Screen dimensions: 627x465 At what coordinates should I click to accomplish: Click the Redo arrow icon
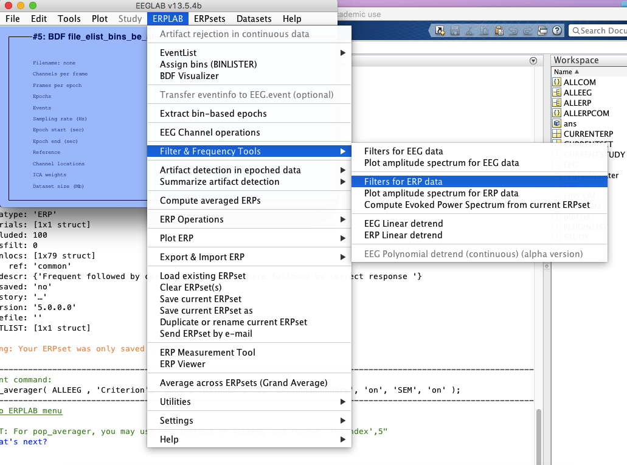(528, 31)
